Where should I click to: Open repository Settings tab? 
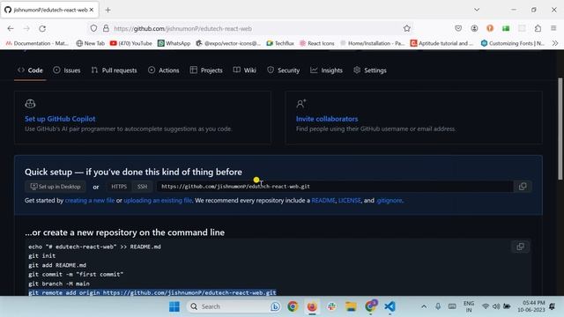coord(370,70)
